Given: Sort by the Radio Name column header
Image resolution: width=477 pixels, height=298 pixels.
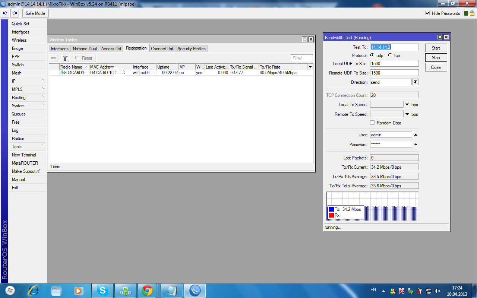Looking at the screenshot, I should pos(74,67).
